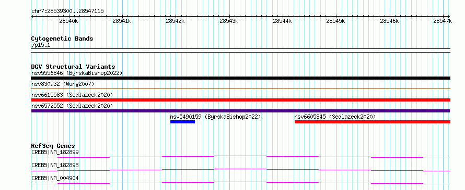
Task: Click the red nsv6605845 variant bar
Action: 373,122
